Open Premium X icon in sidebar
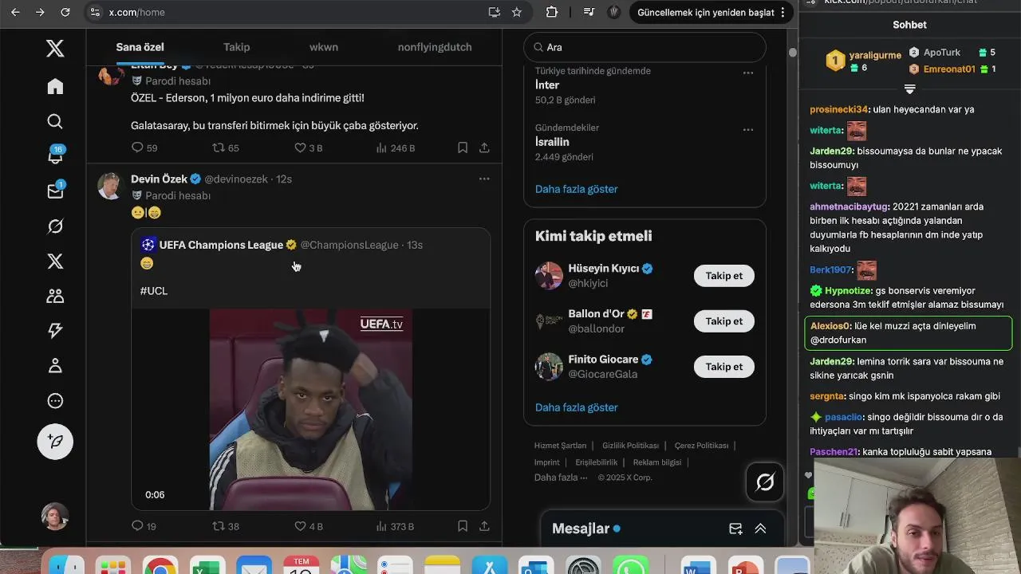Viewport: 1021px width, 574px height. pos(55,261)
